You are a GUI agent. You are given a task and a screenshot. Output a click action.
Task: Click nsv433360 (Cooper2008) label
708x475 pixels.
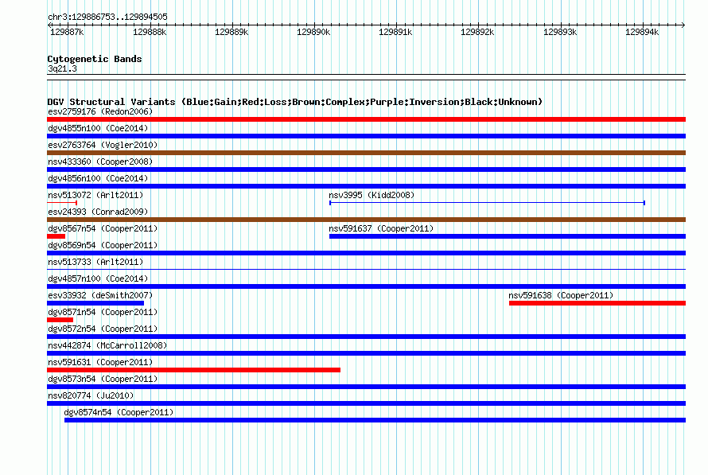(100, 162)
